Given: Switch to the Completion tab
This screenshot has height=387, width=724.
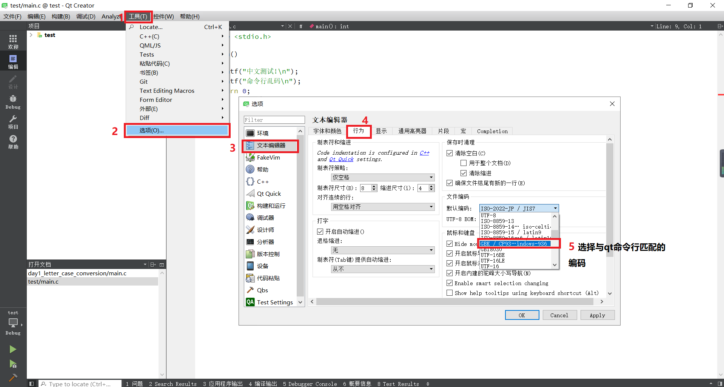Looking at the screenshot, I should (491, 131).
